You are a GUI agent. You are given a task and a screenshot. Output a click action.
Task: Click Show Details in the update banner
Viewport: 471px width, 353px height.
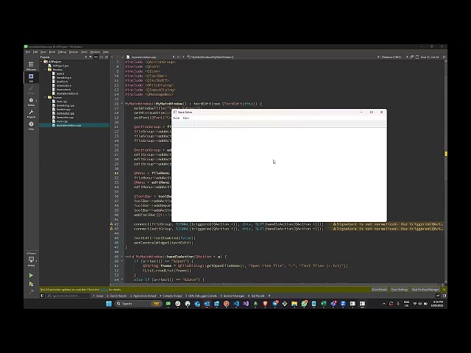(380, 290)
